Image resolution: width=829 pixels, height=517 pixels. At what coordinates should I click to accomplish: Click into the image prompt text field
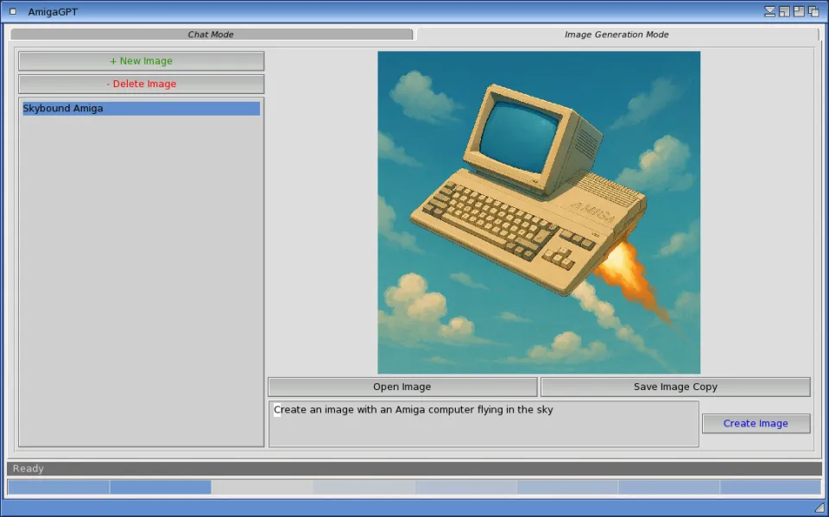tap(484, 424)
